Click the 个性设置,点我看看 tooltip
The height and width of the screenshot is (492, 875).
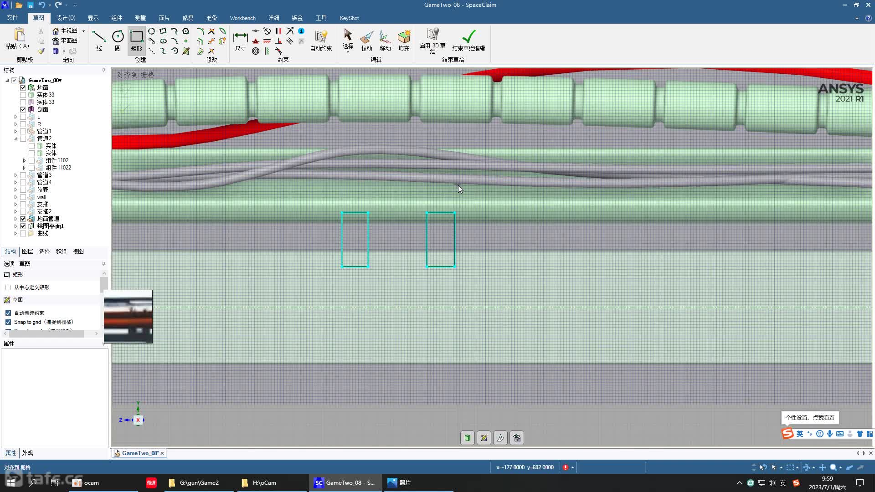pos(810,417)
